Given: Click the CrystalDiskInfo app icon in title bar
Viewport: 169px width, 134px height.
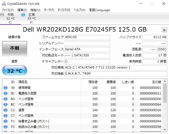Looking at the screenshot, I should tap(4, 4).
